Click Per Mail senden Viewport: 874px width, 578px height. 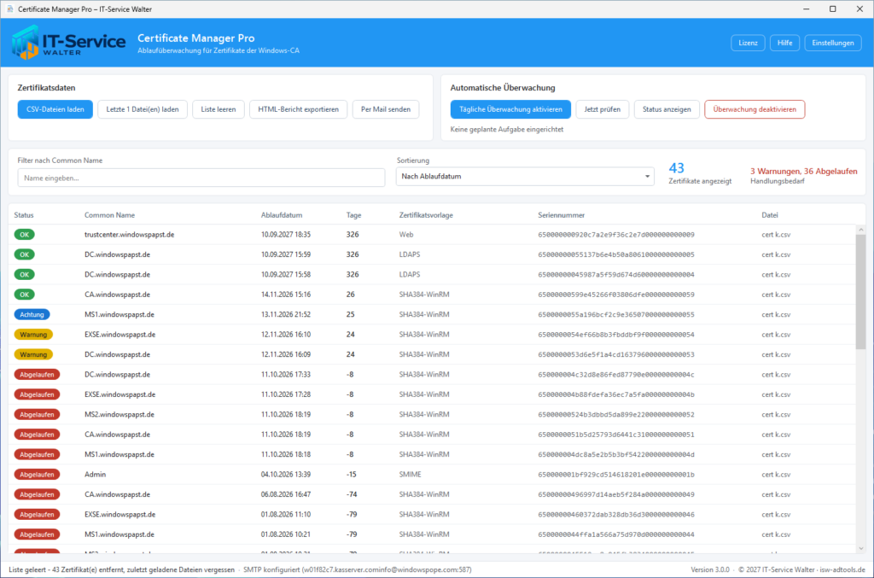pos(386,109)
